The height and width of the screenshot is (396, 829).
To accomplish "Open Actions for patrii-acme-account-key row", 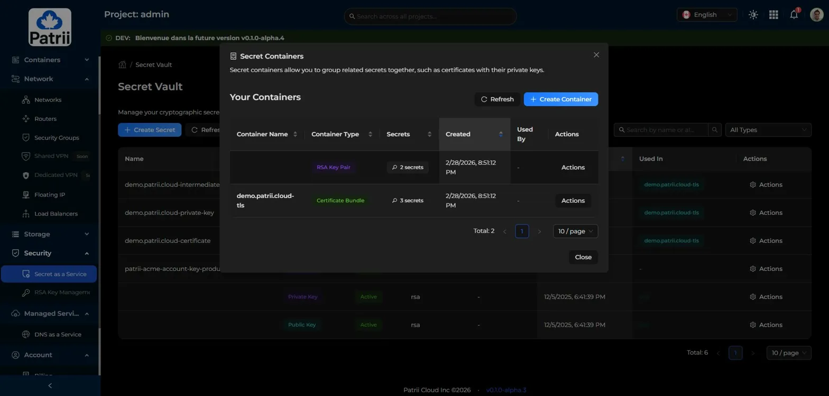I will 766,269.
